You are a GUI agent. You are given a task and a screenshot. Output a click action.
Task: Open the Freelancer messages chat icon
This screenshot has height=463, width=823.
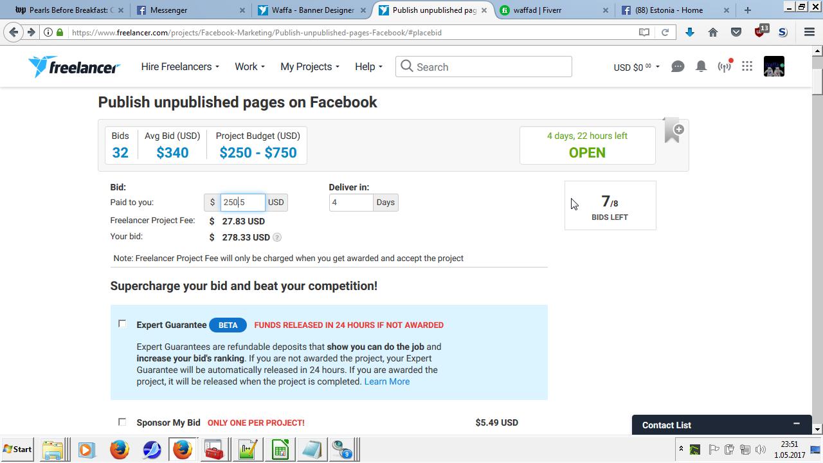pyautogui.click(x=678, y=66)
